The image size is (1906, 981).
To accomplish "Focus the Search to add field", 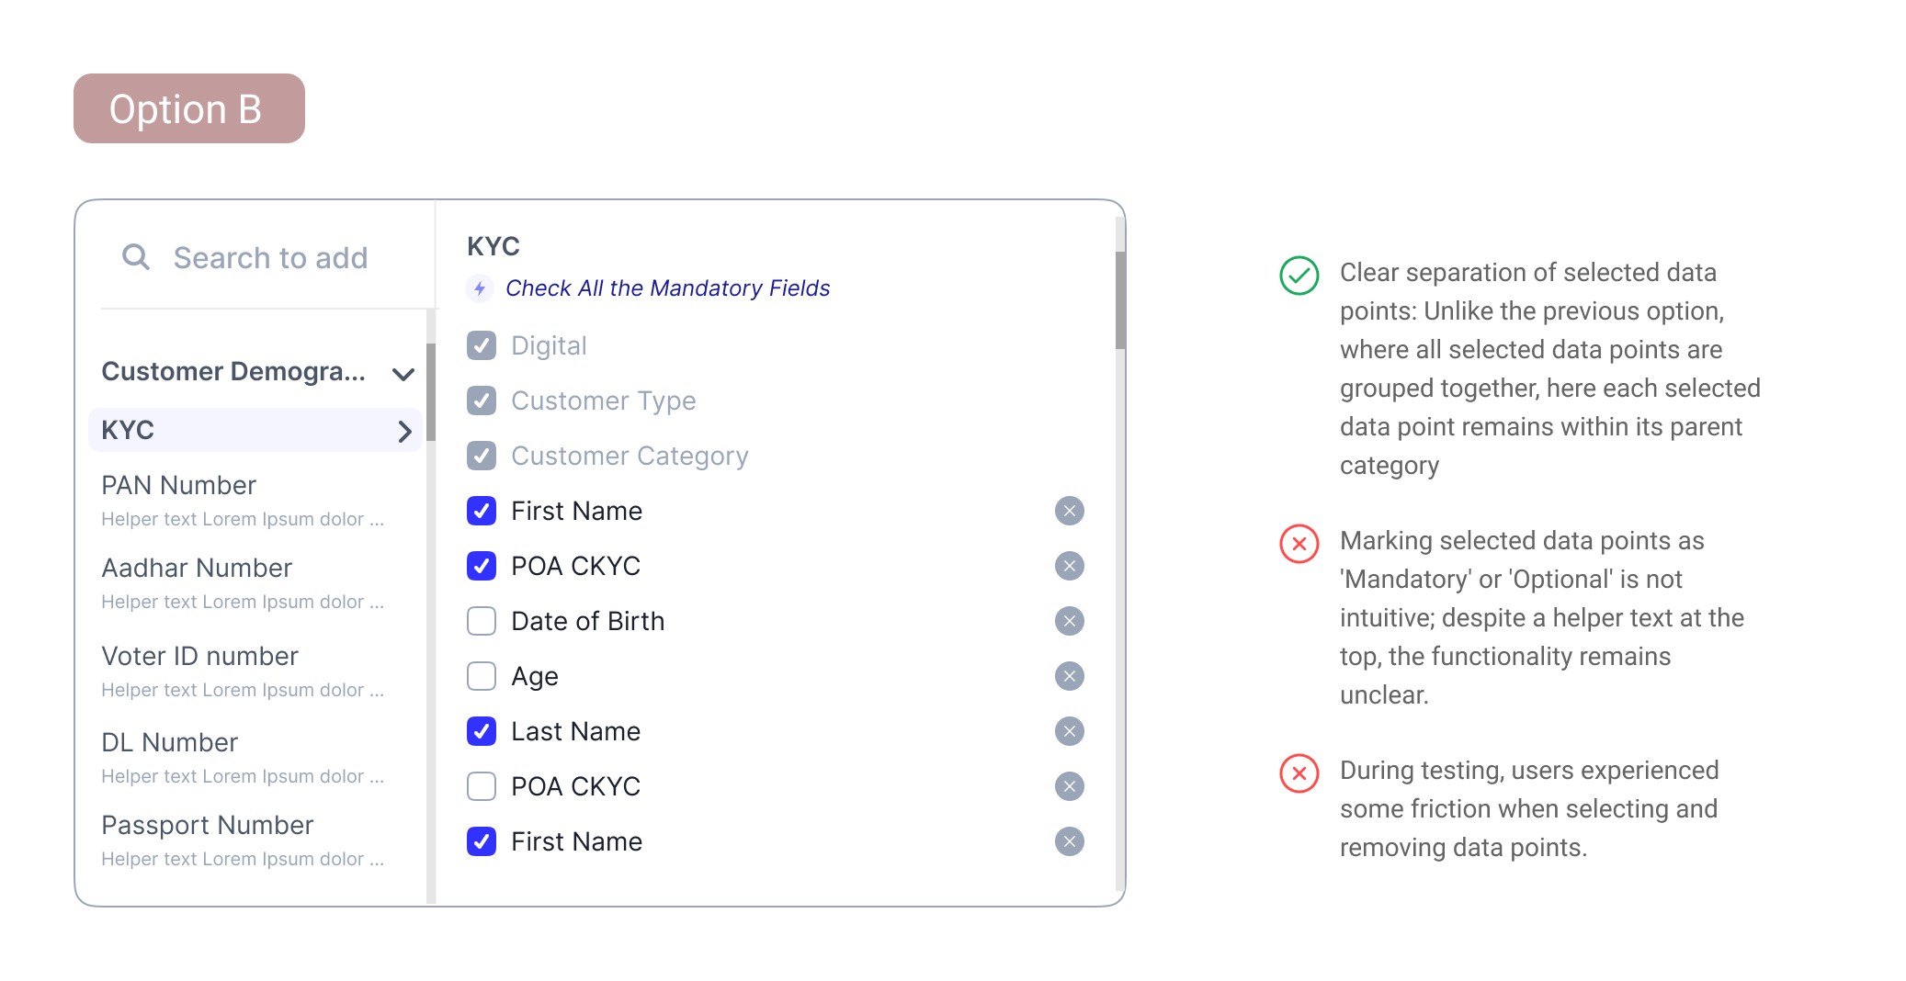I will pos(267,257).
